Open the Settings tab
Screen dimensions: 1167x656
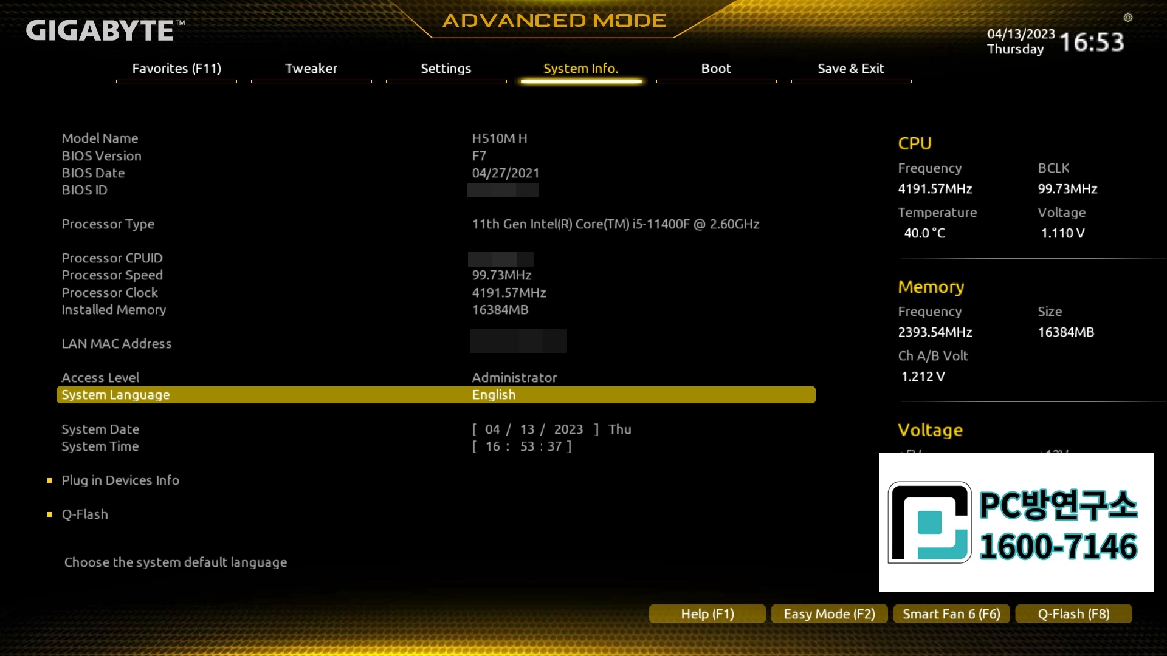click(446, 69)
